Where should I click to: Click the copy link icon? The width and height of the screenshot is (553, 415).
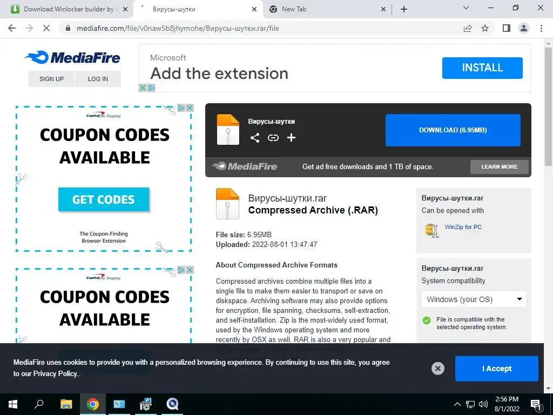[x=273, y=138]
